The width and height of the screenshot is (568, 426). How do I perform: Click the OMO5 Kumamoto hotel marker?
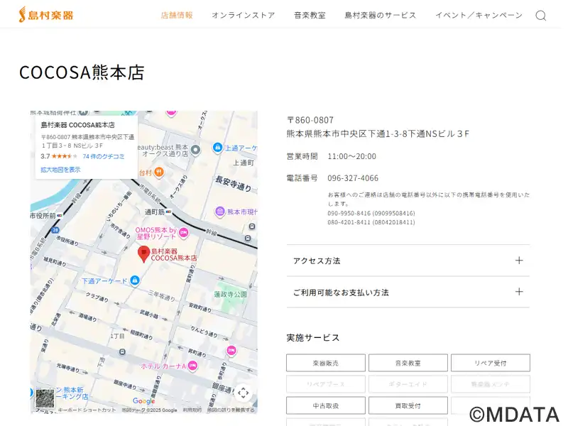[183, 232]
